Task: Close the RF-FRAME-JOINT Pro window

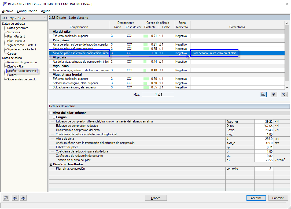Action: (286, 4)
